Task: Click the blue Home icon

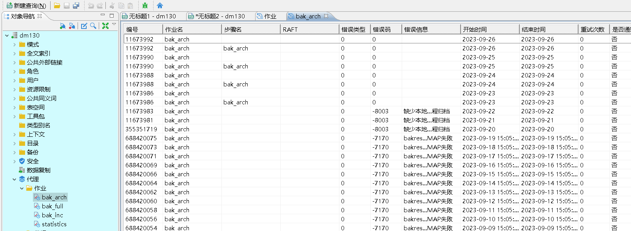Action: click(160, 5)
